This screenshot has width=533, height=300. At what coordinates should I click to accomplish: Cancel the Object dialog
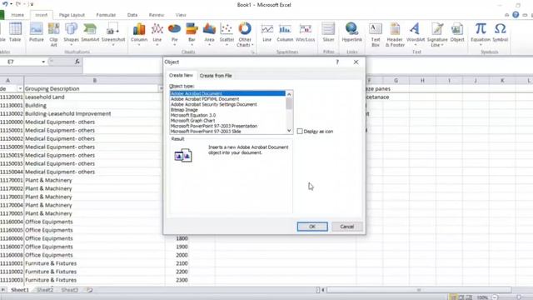pyautogui.click(x=346, y=227)
